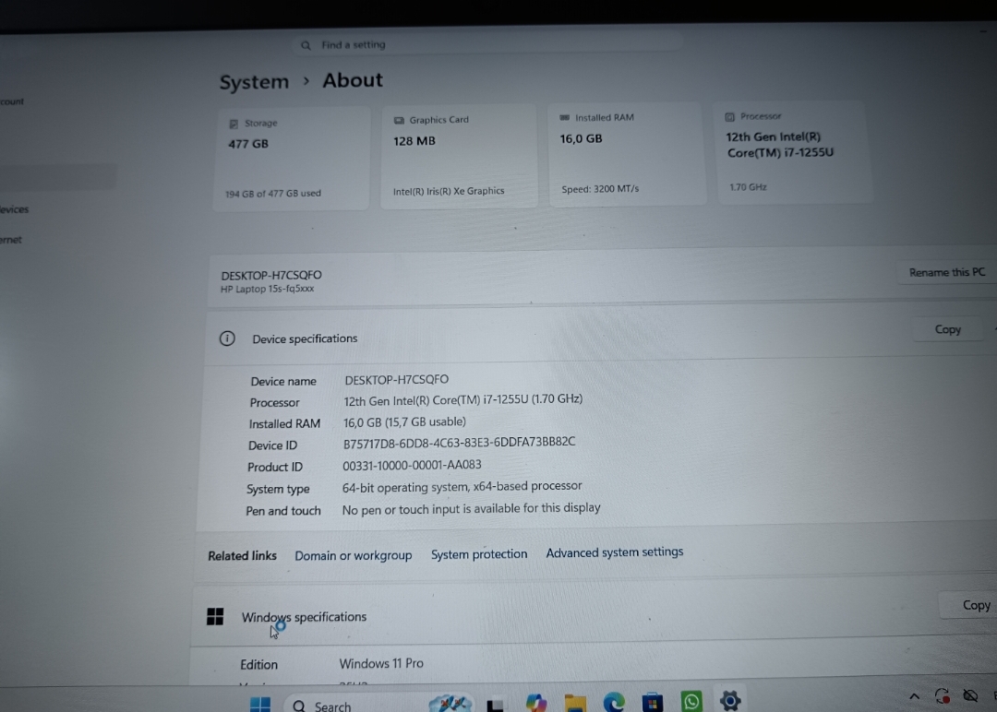997x712 pixels.
Task: Open Microsoft Store from the taskbar
Action: point(653,703)
